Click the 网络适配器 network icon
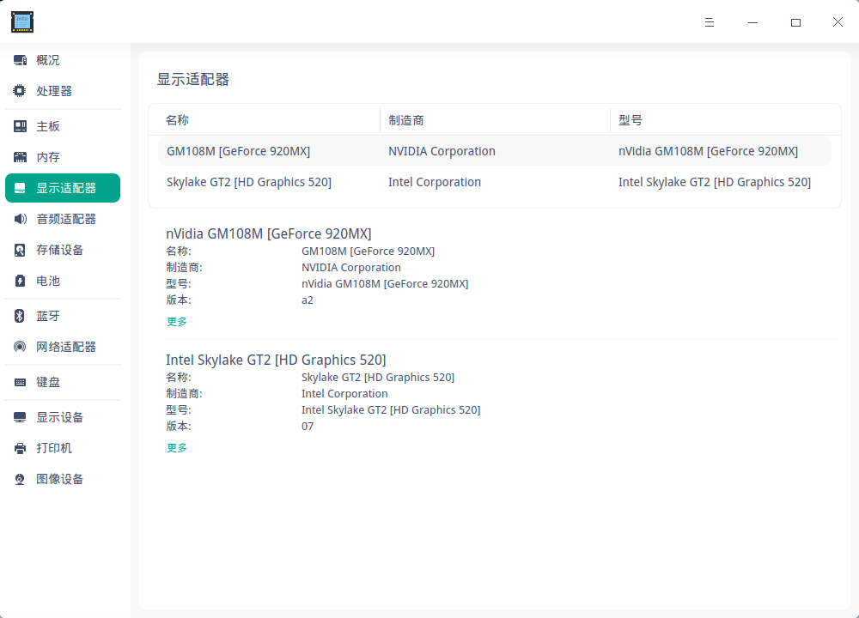 [x=20, y=347]
